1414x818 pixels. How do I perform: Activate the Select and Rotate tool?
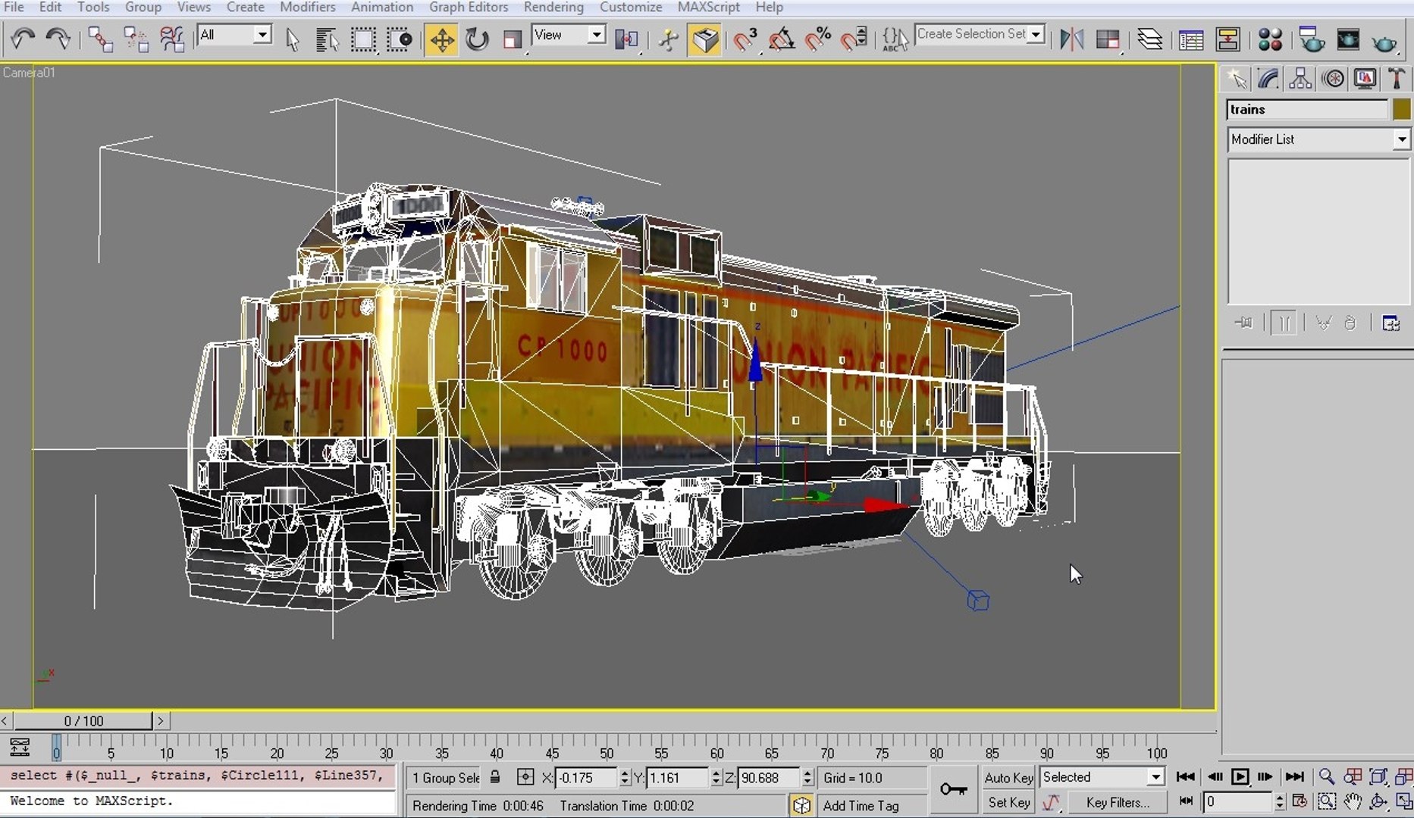click(x=477, y=39)
